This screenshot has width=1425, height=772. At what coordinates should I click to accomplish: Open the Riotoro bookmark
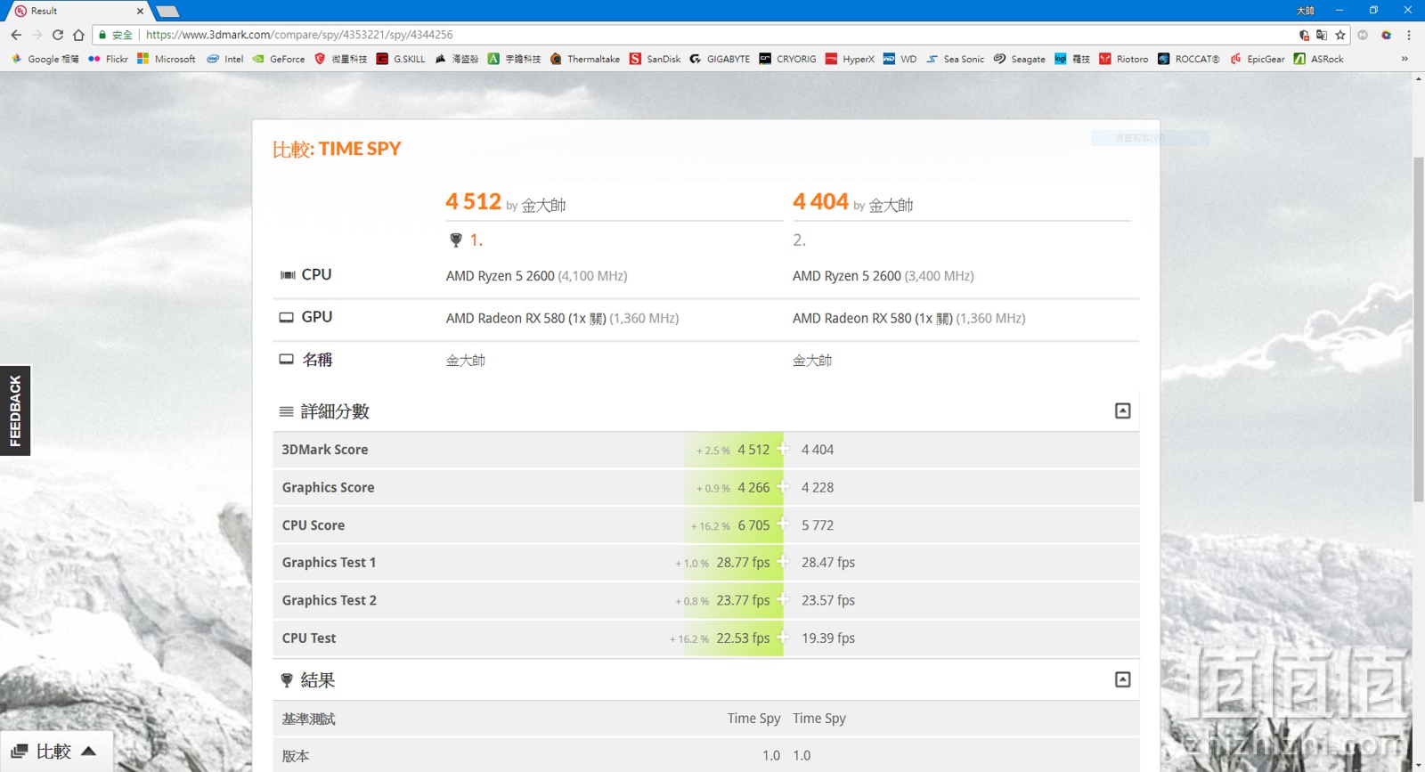tap(1124, 59)
